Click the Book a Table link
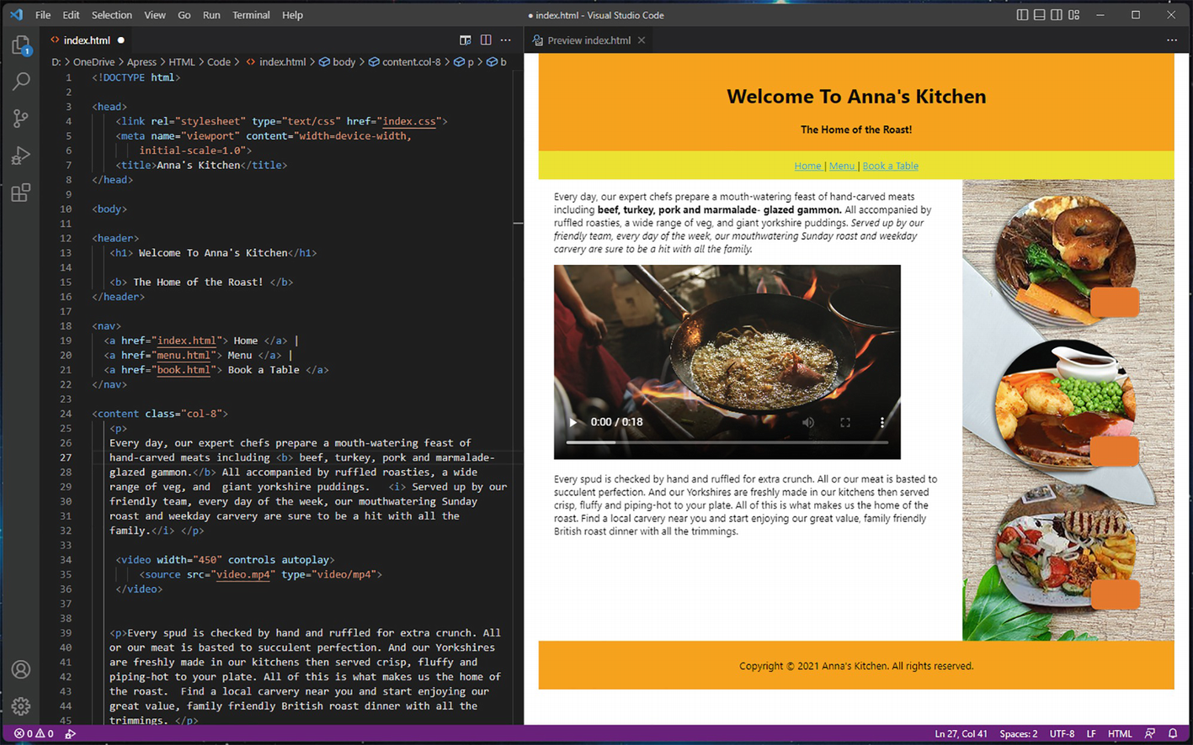 coord(890,166)
